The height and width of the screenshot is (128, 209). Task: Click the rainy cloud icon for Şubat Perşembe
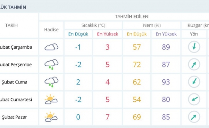[x=51, y=64]
